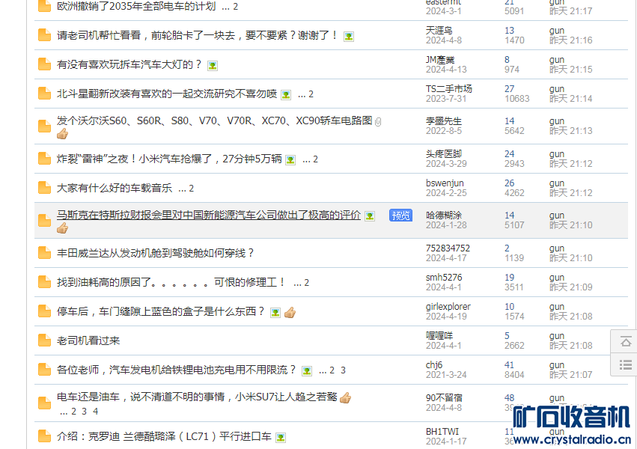The image size is (637, 449).
Task: Open thread 丰田威兰达从发动机舱到驾驶舱如何穿线
Action: coord(155,253)
